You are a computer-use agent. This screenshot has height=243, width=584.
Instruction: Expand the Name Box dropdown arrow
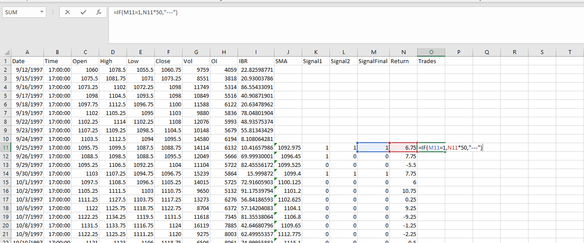(42, 13)
